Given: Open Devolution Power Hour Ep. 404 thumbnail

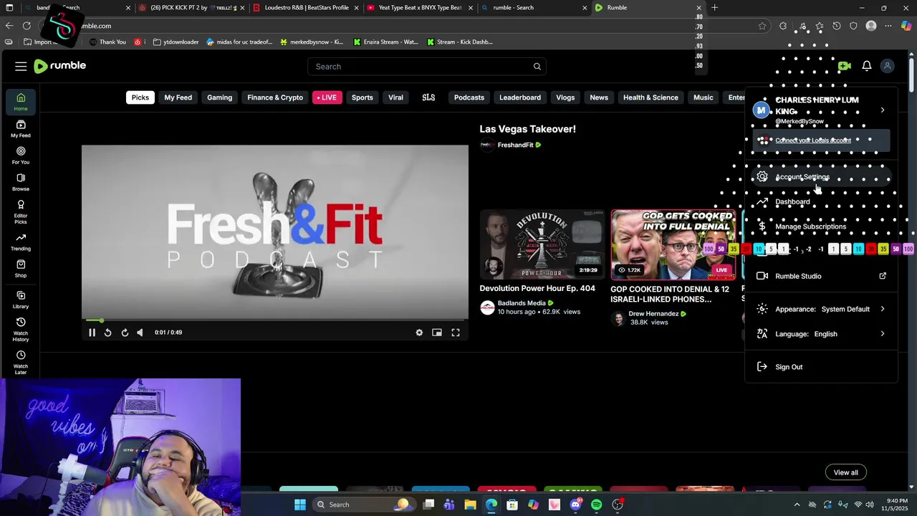Looking at the screenshot, I should 542,244.
